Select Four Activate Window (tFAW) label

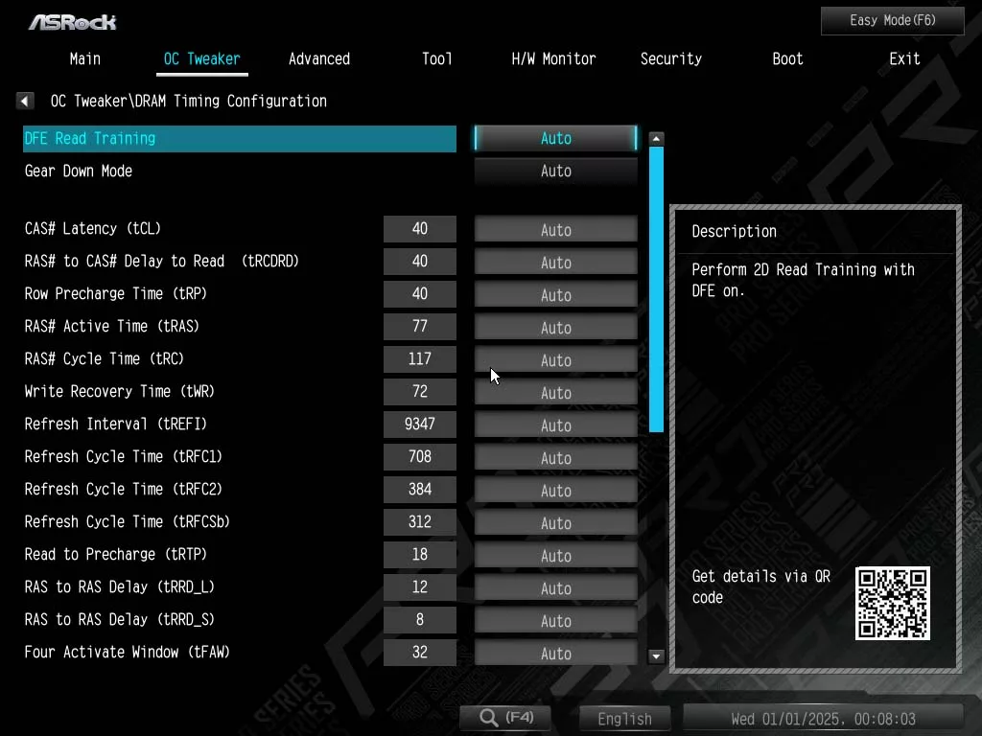[128, 652]
